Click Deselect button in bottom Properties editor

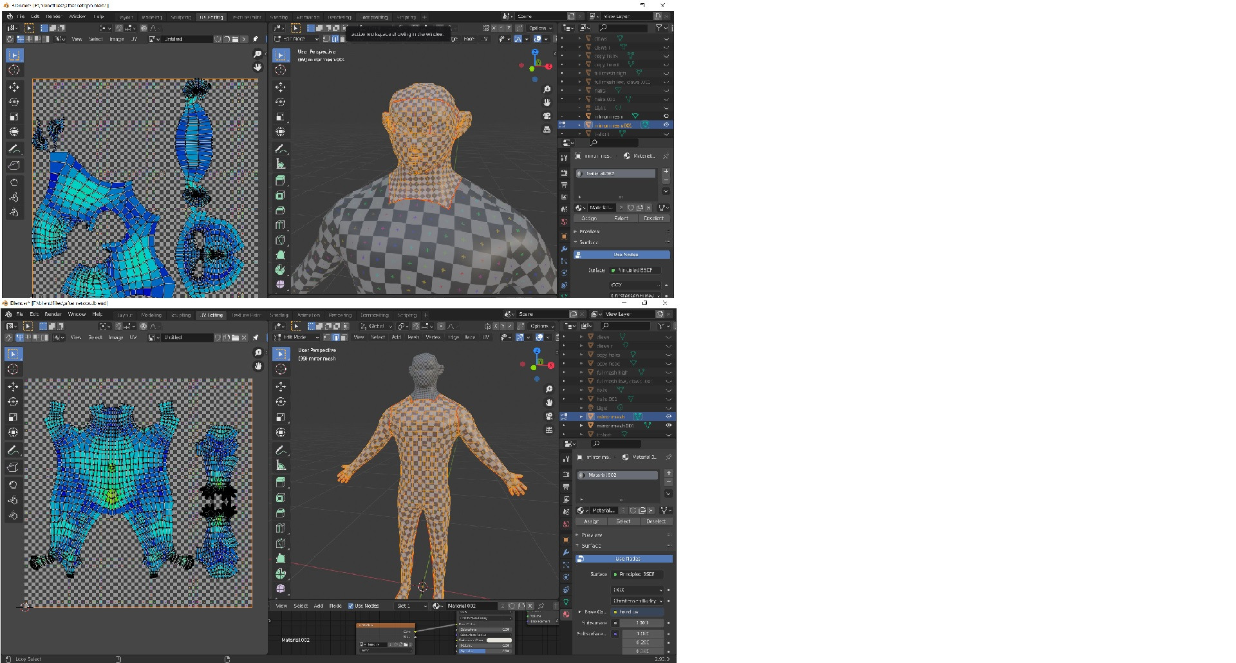point(656,521)
